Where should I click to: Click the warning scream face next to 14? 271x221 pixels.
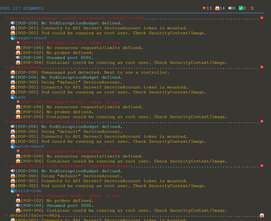(217, 8)
